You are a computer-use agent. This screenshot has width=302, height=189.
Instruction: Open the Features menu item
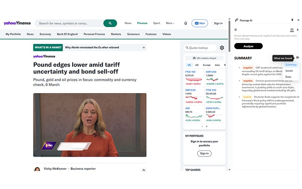(x=151, y=34)
